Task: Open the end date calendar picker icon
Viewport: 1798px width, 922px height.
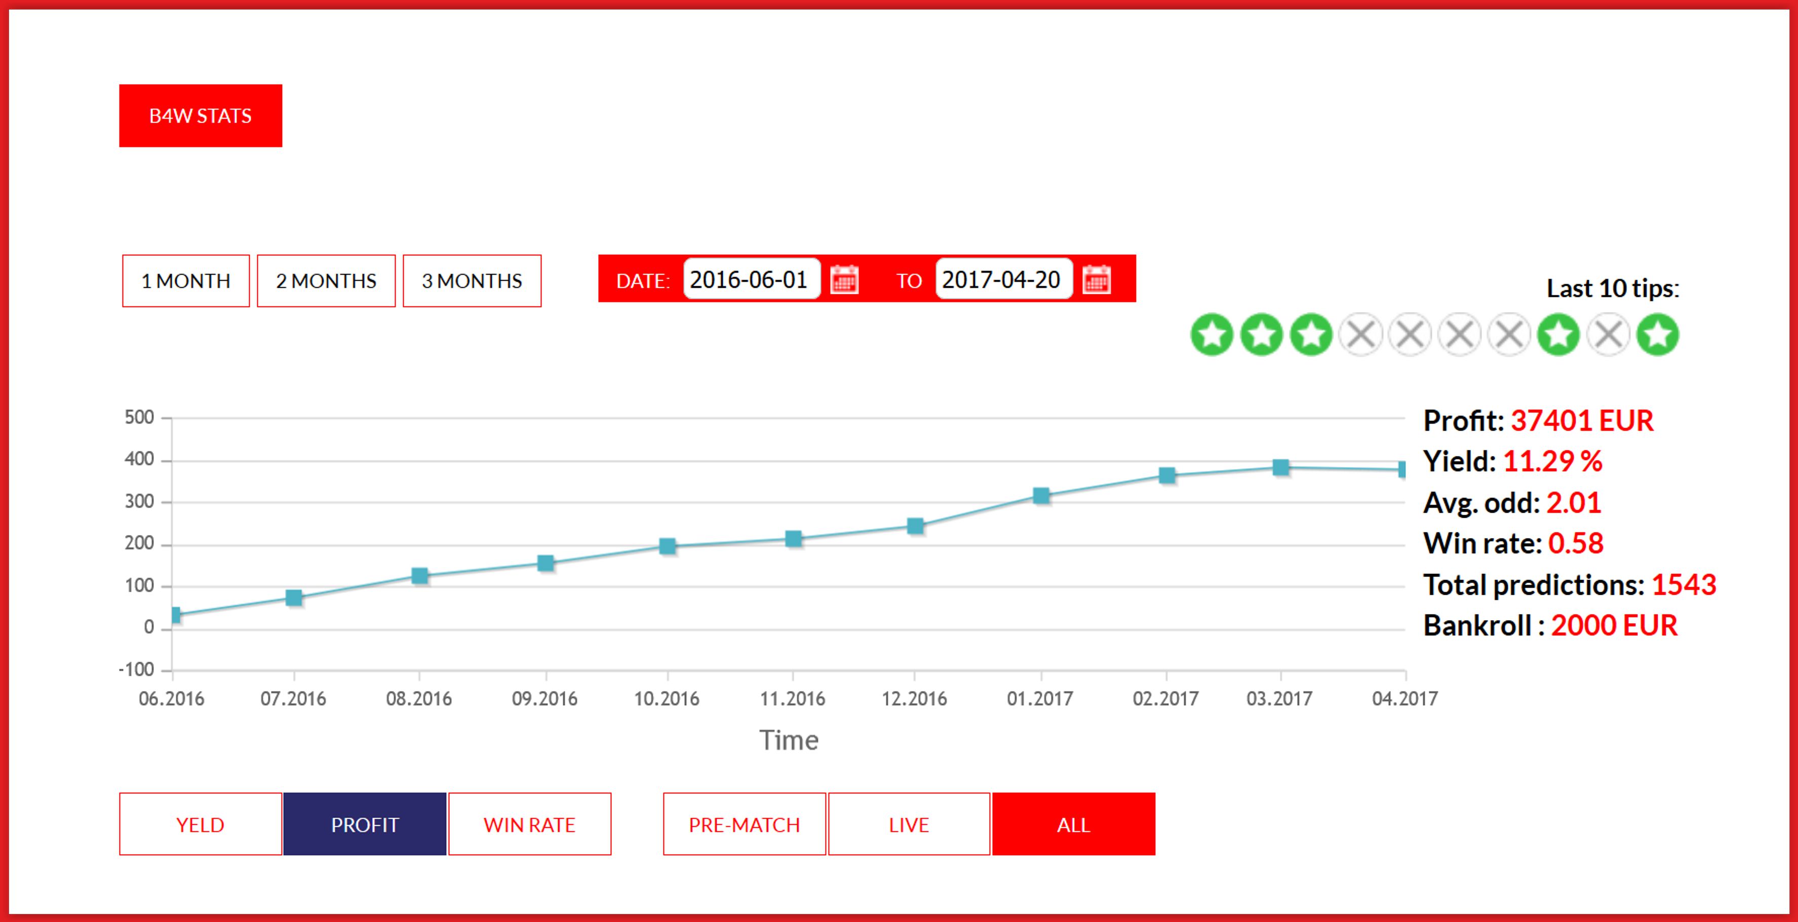Action: click(1096, 280)
